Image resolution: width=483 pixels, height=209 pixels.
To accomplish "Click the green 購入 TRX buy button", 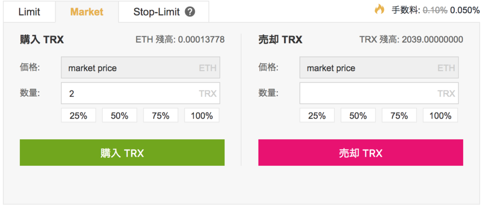I will (122, 153).
